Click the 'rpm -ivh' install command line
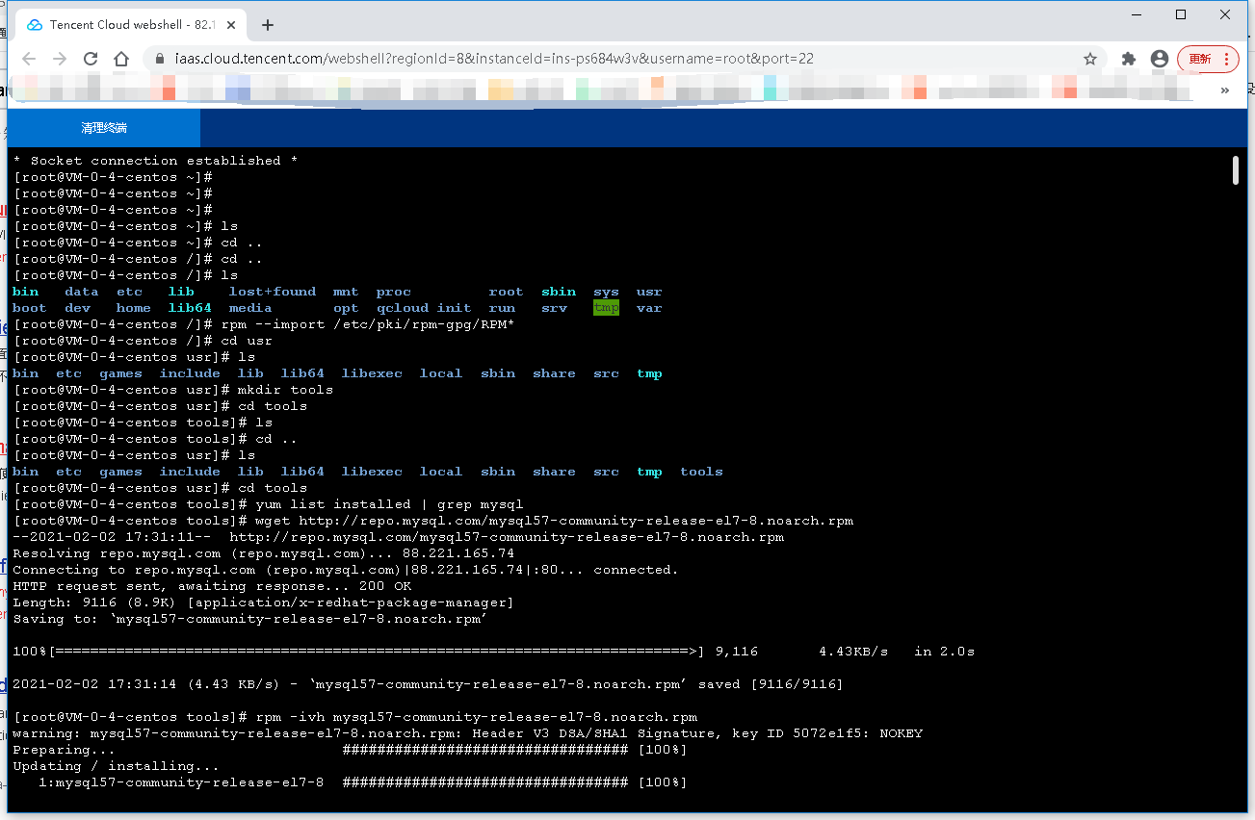1255x820 pixels. tap(355, 717)
